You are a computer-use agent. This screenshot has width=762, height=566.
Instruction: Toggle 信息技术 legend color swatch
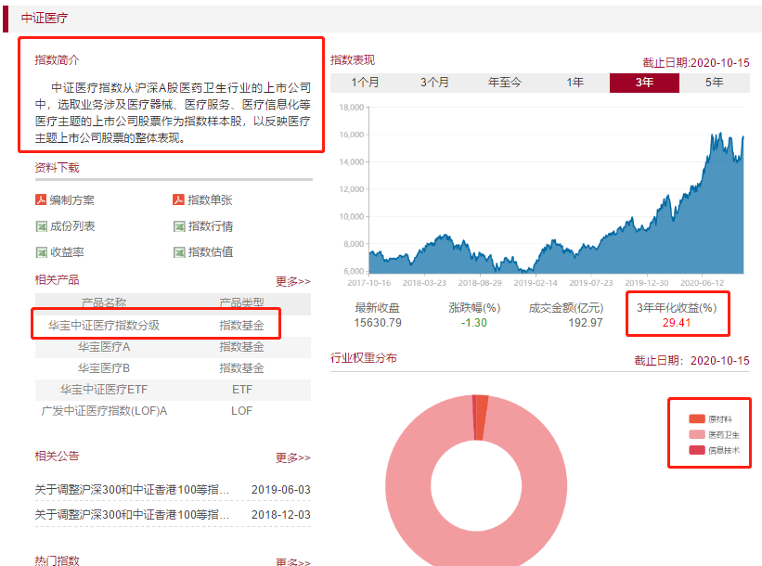pyautogui.click(x=697, y=450)
